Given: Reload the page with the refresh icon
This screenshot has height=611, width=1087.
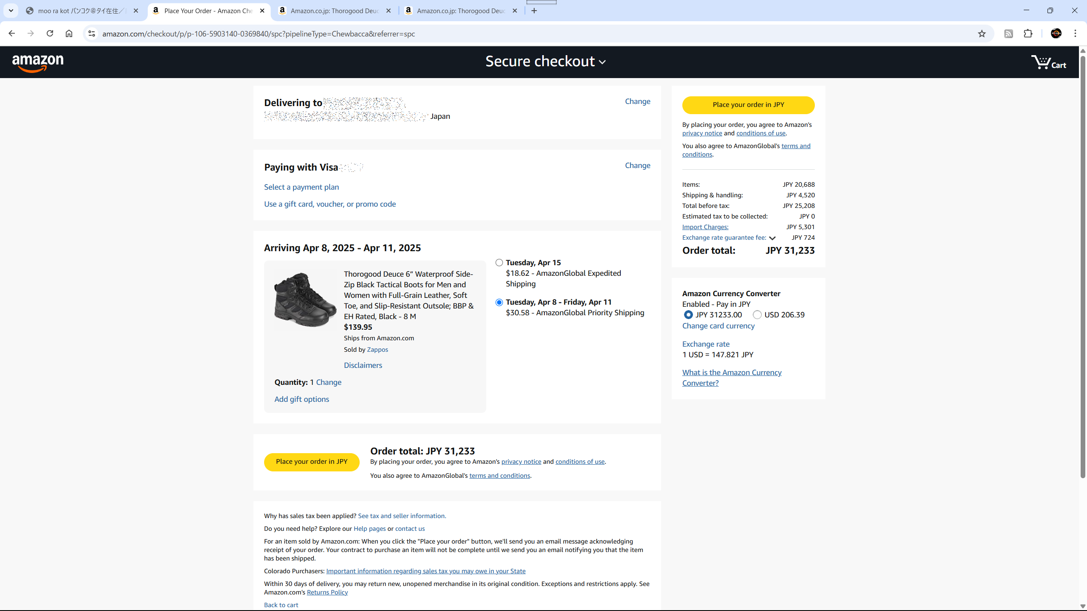Looking at the screenshot, I should 50,34.
